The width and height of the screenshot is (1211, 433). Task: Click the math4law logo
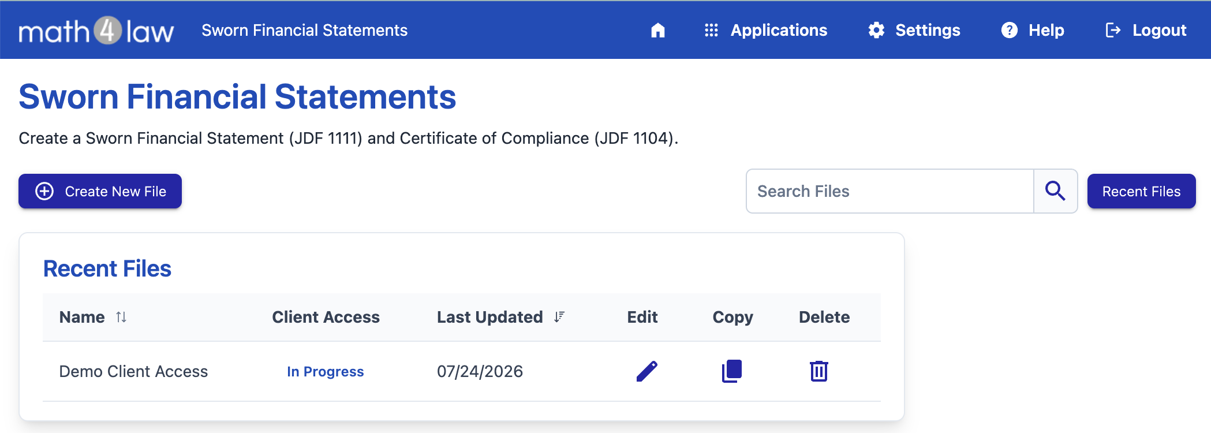[96, 31]
